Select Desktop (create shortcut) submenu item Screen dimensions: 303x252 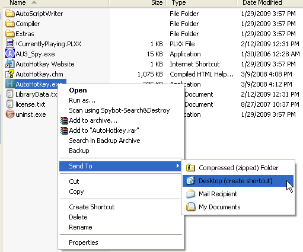point(238,181)
